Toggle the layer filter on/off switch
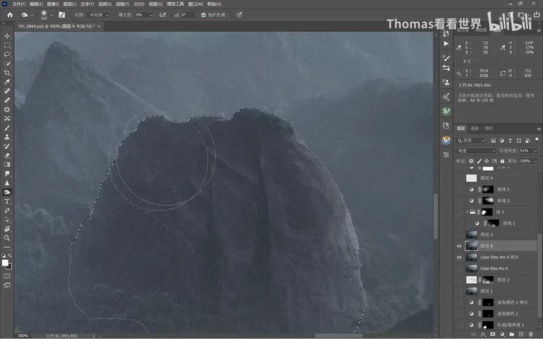The width and height of the screenshot is (543, 339). [537, 140]
